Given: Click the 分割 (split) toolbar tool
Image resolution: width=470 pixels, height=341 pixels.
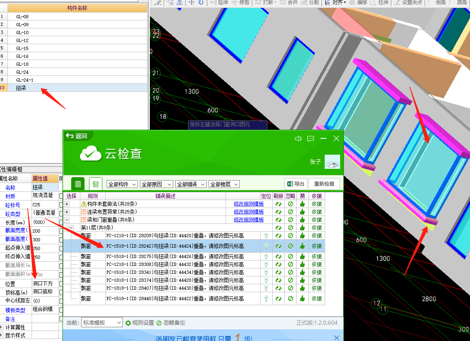Looking at the screenshot, I should point(310,3).
